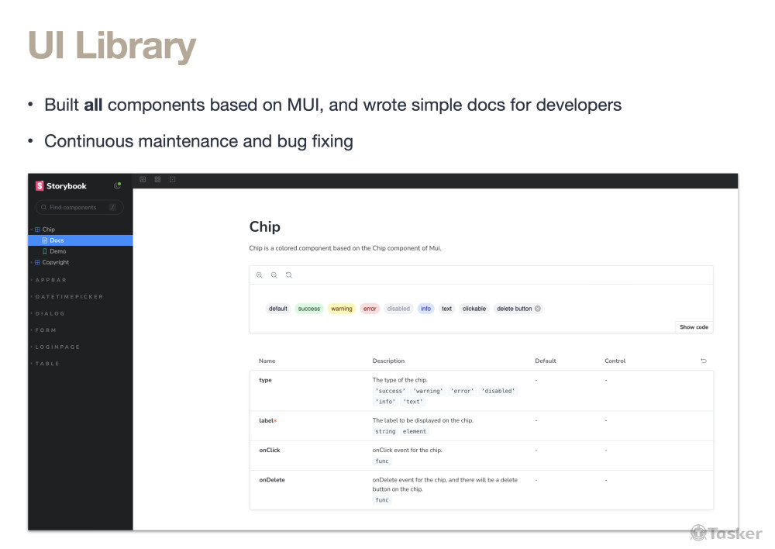Click the Find components search field

pyautogui.click(x=77, y=208)
